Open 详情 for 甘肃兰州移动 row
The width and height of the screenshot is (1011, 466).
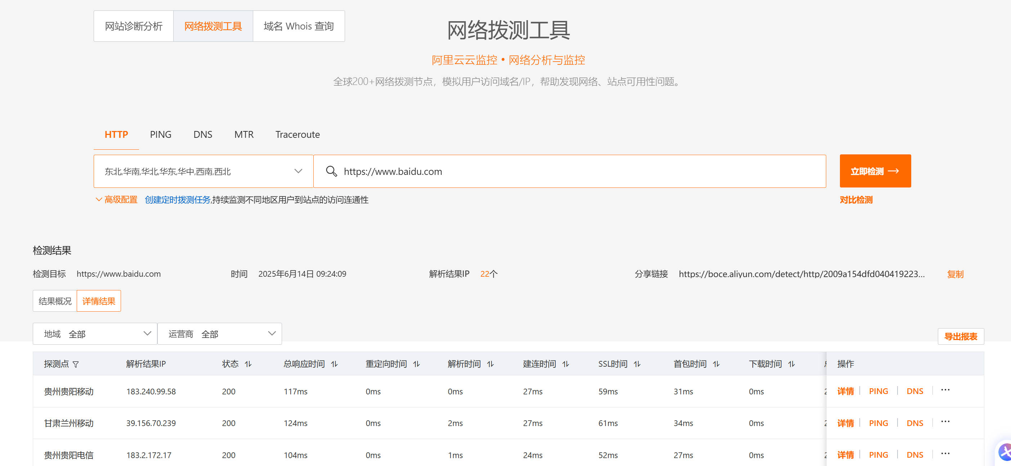pos(845,423)
